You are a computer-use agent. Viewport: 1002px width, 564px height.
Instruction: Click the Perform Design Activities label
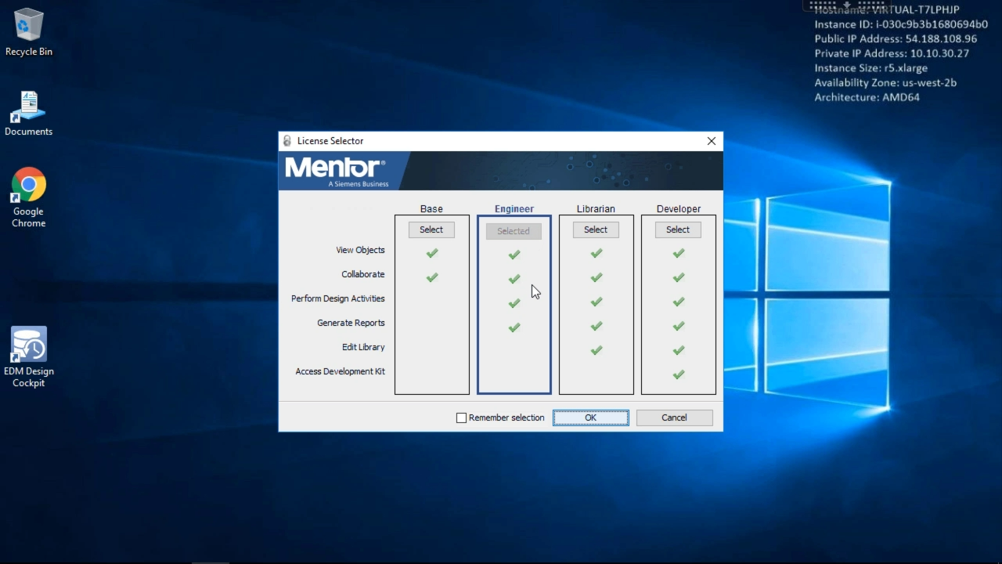point(337,298)
